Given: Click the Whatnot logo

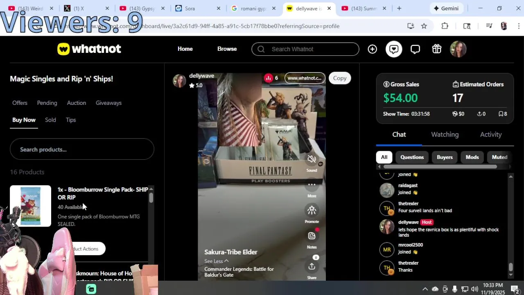Looking at the screenshot, I should click(x=89, y=49).
